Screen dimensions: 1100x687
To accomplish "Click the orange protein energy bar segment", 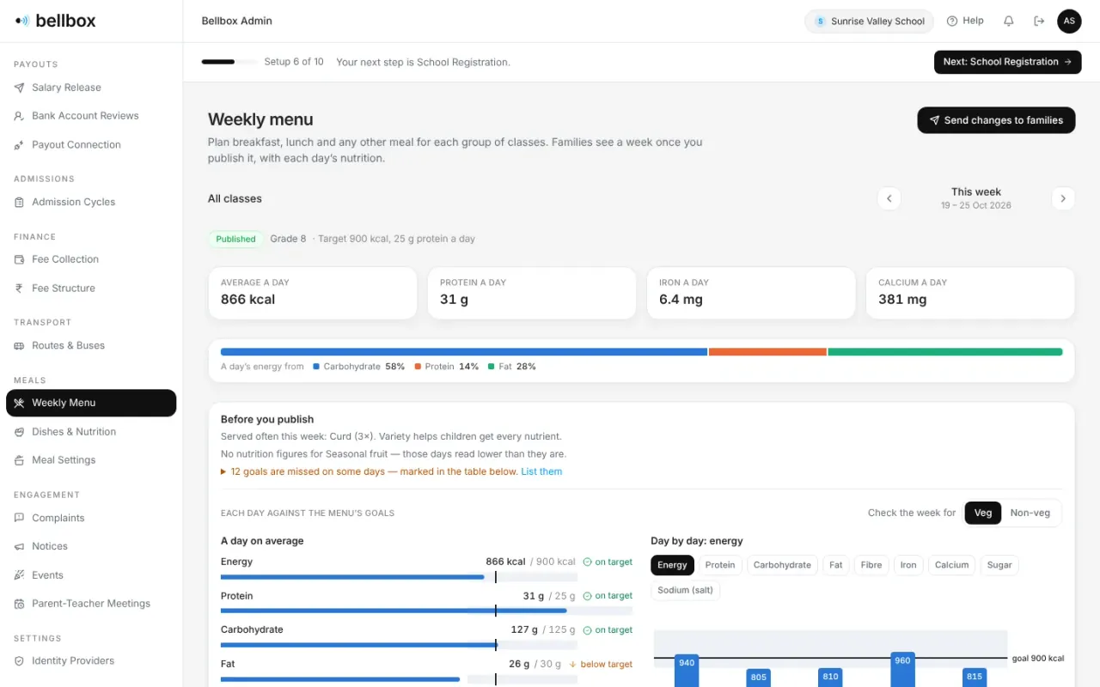I will point(767,352).
